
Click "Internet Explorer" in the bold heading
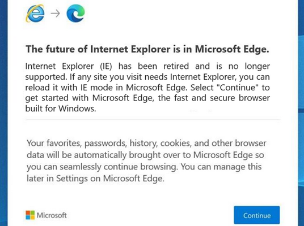(130, 49)
